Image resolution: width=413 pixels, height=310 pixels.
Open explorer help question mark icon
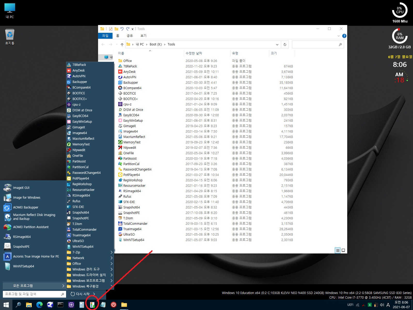tap(344, 36)
